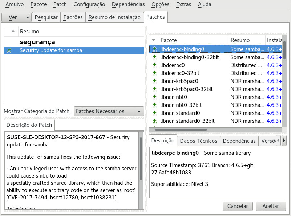Click update status icon for libdcerpc-binding0
Screen dimensions: 291x216
(155, 49)
